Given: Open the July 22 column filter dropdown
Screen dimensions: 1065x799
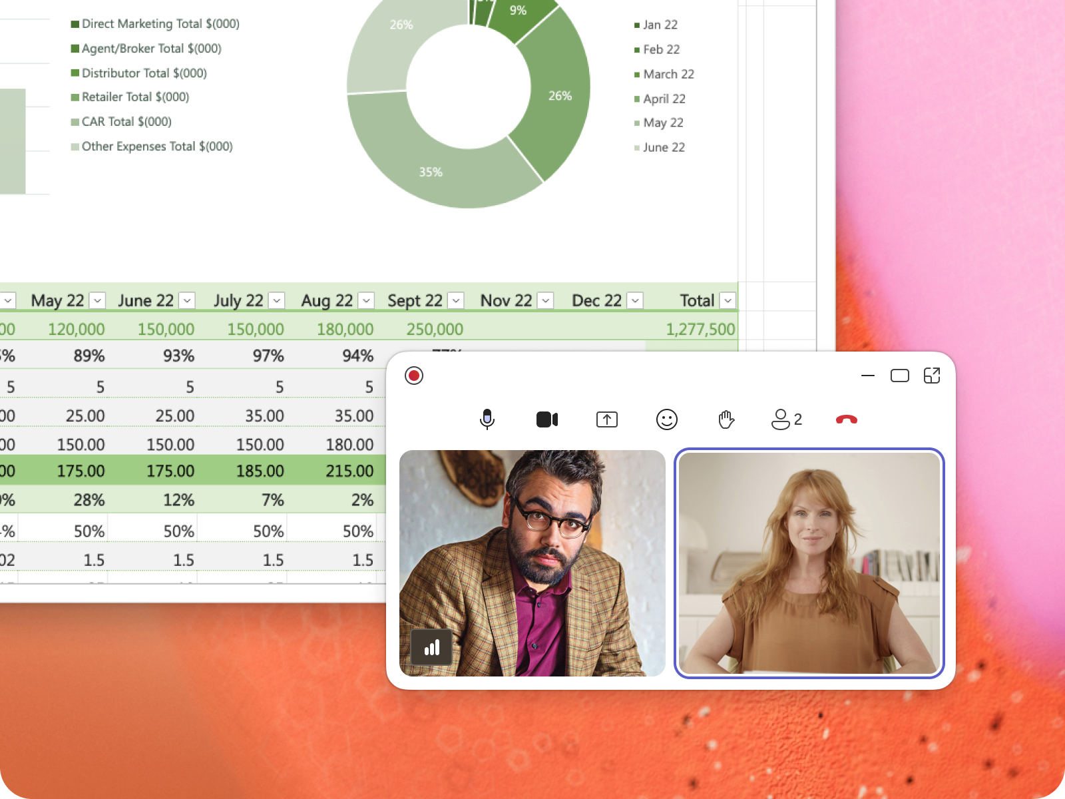Looking at the screenshot, I should [x=277, y=301].
